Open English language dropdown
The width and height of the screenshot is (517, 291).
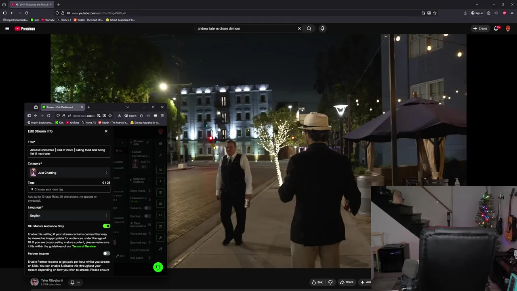click(x=69, y=215)
